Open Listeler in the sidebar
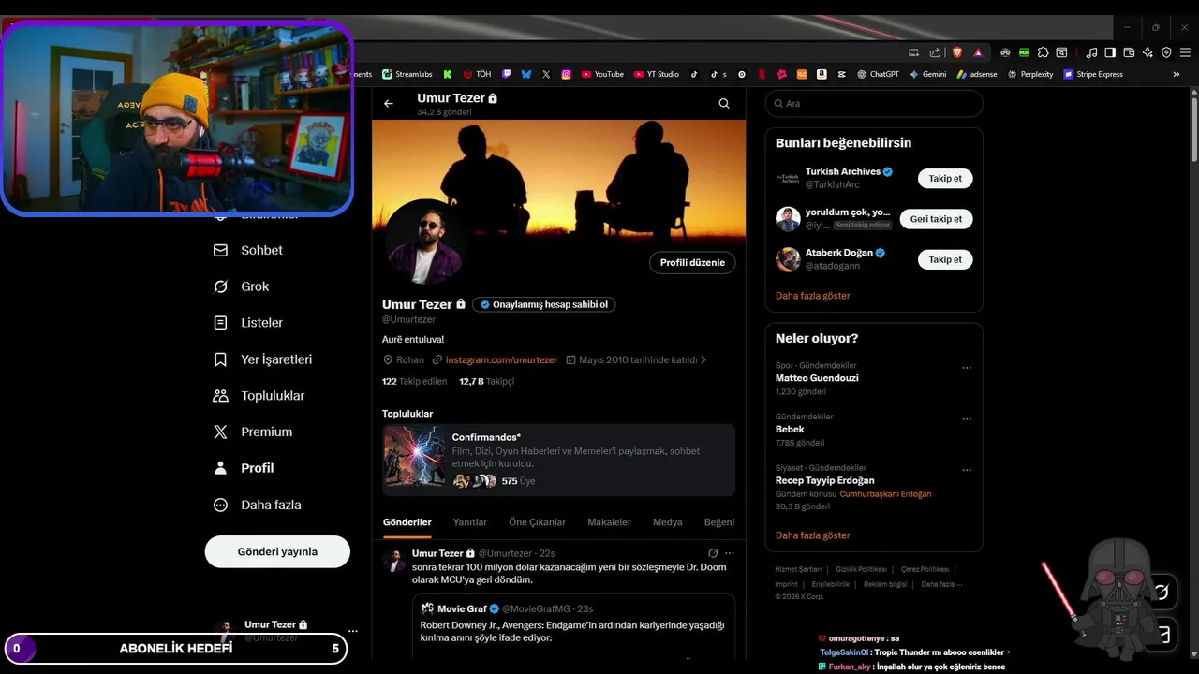Screen dimensions: 1199x674 (x=248, y=323)
